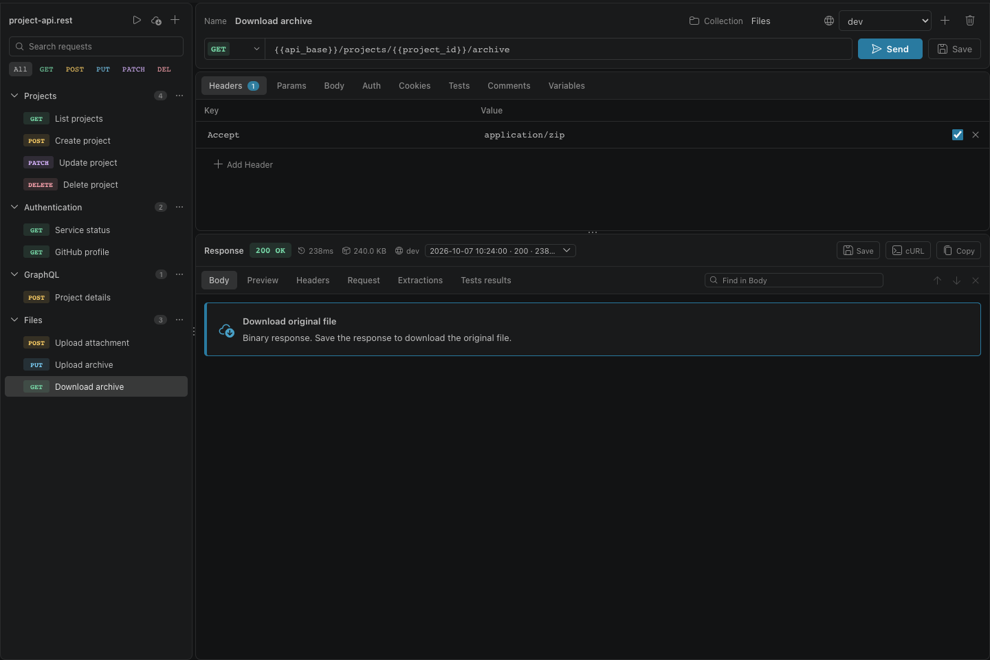Click the cloud sync icon beside project-api.rest

[156, 20]
